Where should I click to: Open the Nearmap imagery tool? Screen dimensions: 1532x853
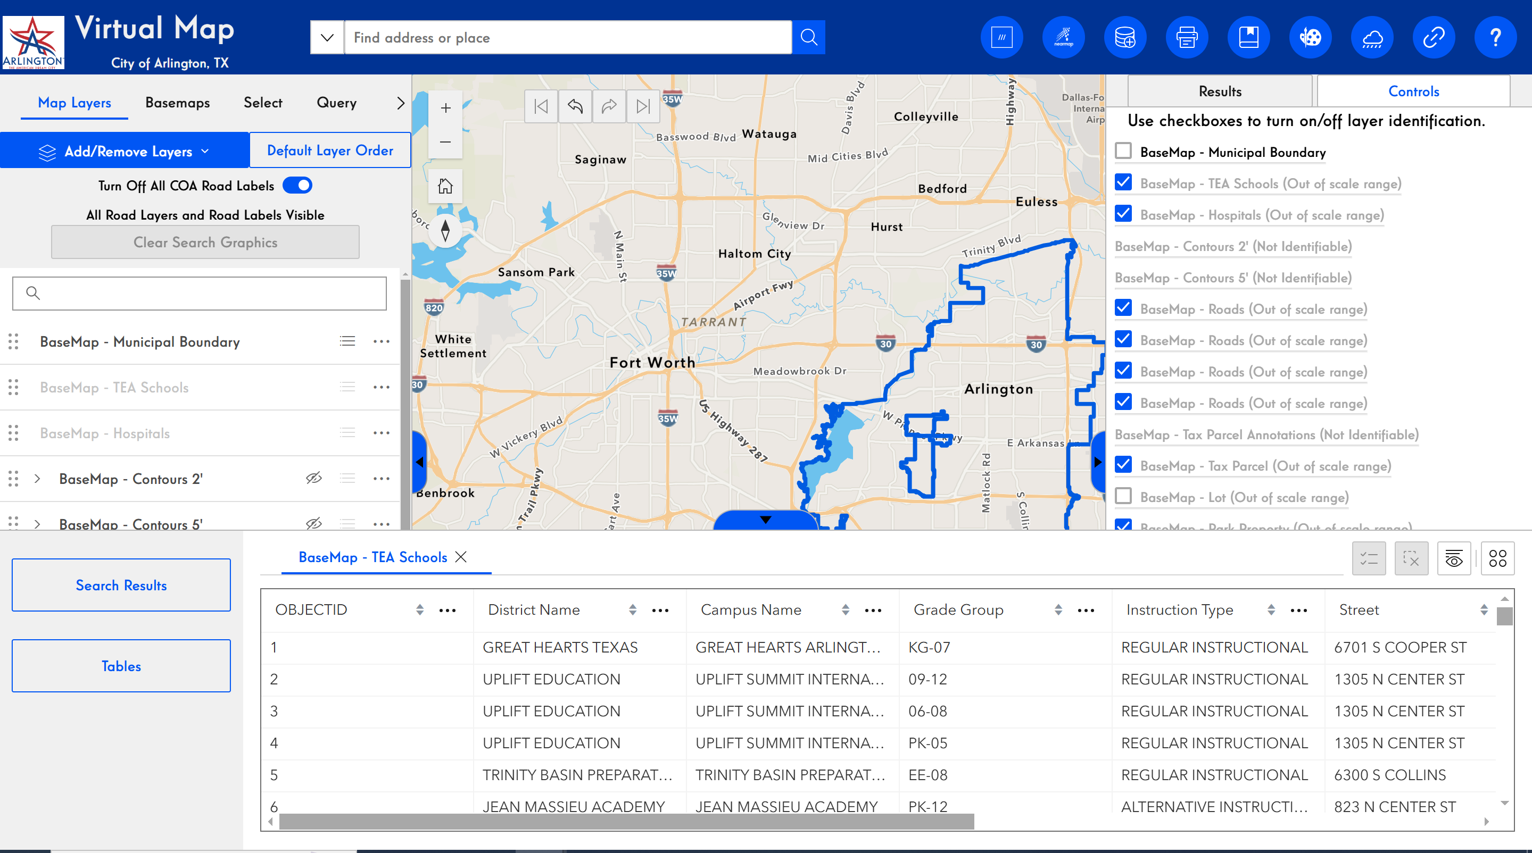(1063, 37)
